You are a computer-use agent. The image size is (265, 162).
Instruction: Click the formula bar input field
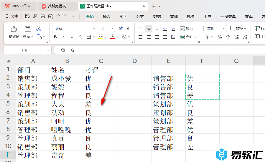172,50
